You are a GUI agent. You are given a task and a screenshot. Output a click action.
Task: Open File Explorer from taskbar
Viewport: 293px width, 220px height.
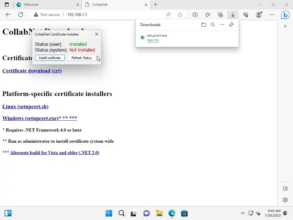pyautogui.click(x=159, y=213)
